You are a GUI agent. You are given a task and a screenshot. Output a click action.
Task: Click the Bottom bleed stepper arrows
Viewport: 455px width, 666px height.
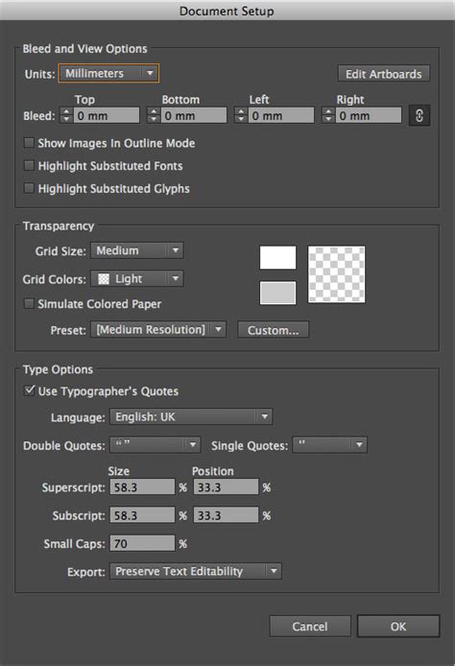[x=154, y=115]
